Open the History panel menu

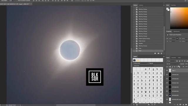[164, 5]
